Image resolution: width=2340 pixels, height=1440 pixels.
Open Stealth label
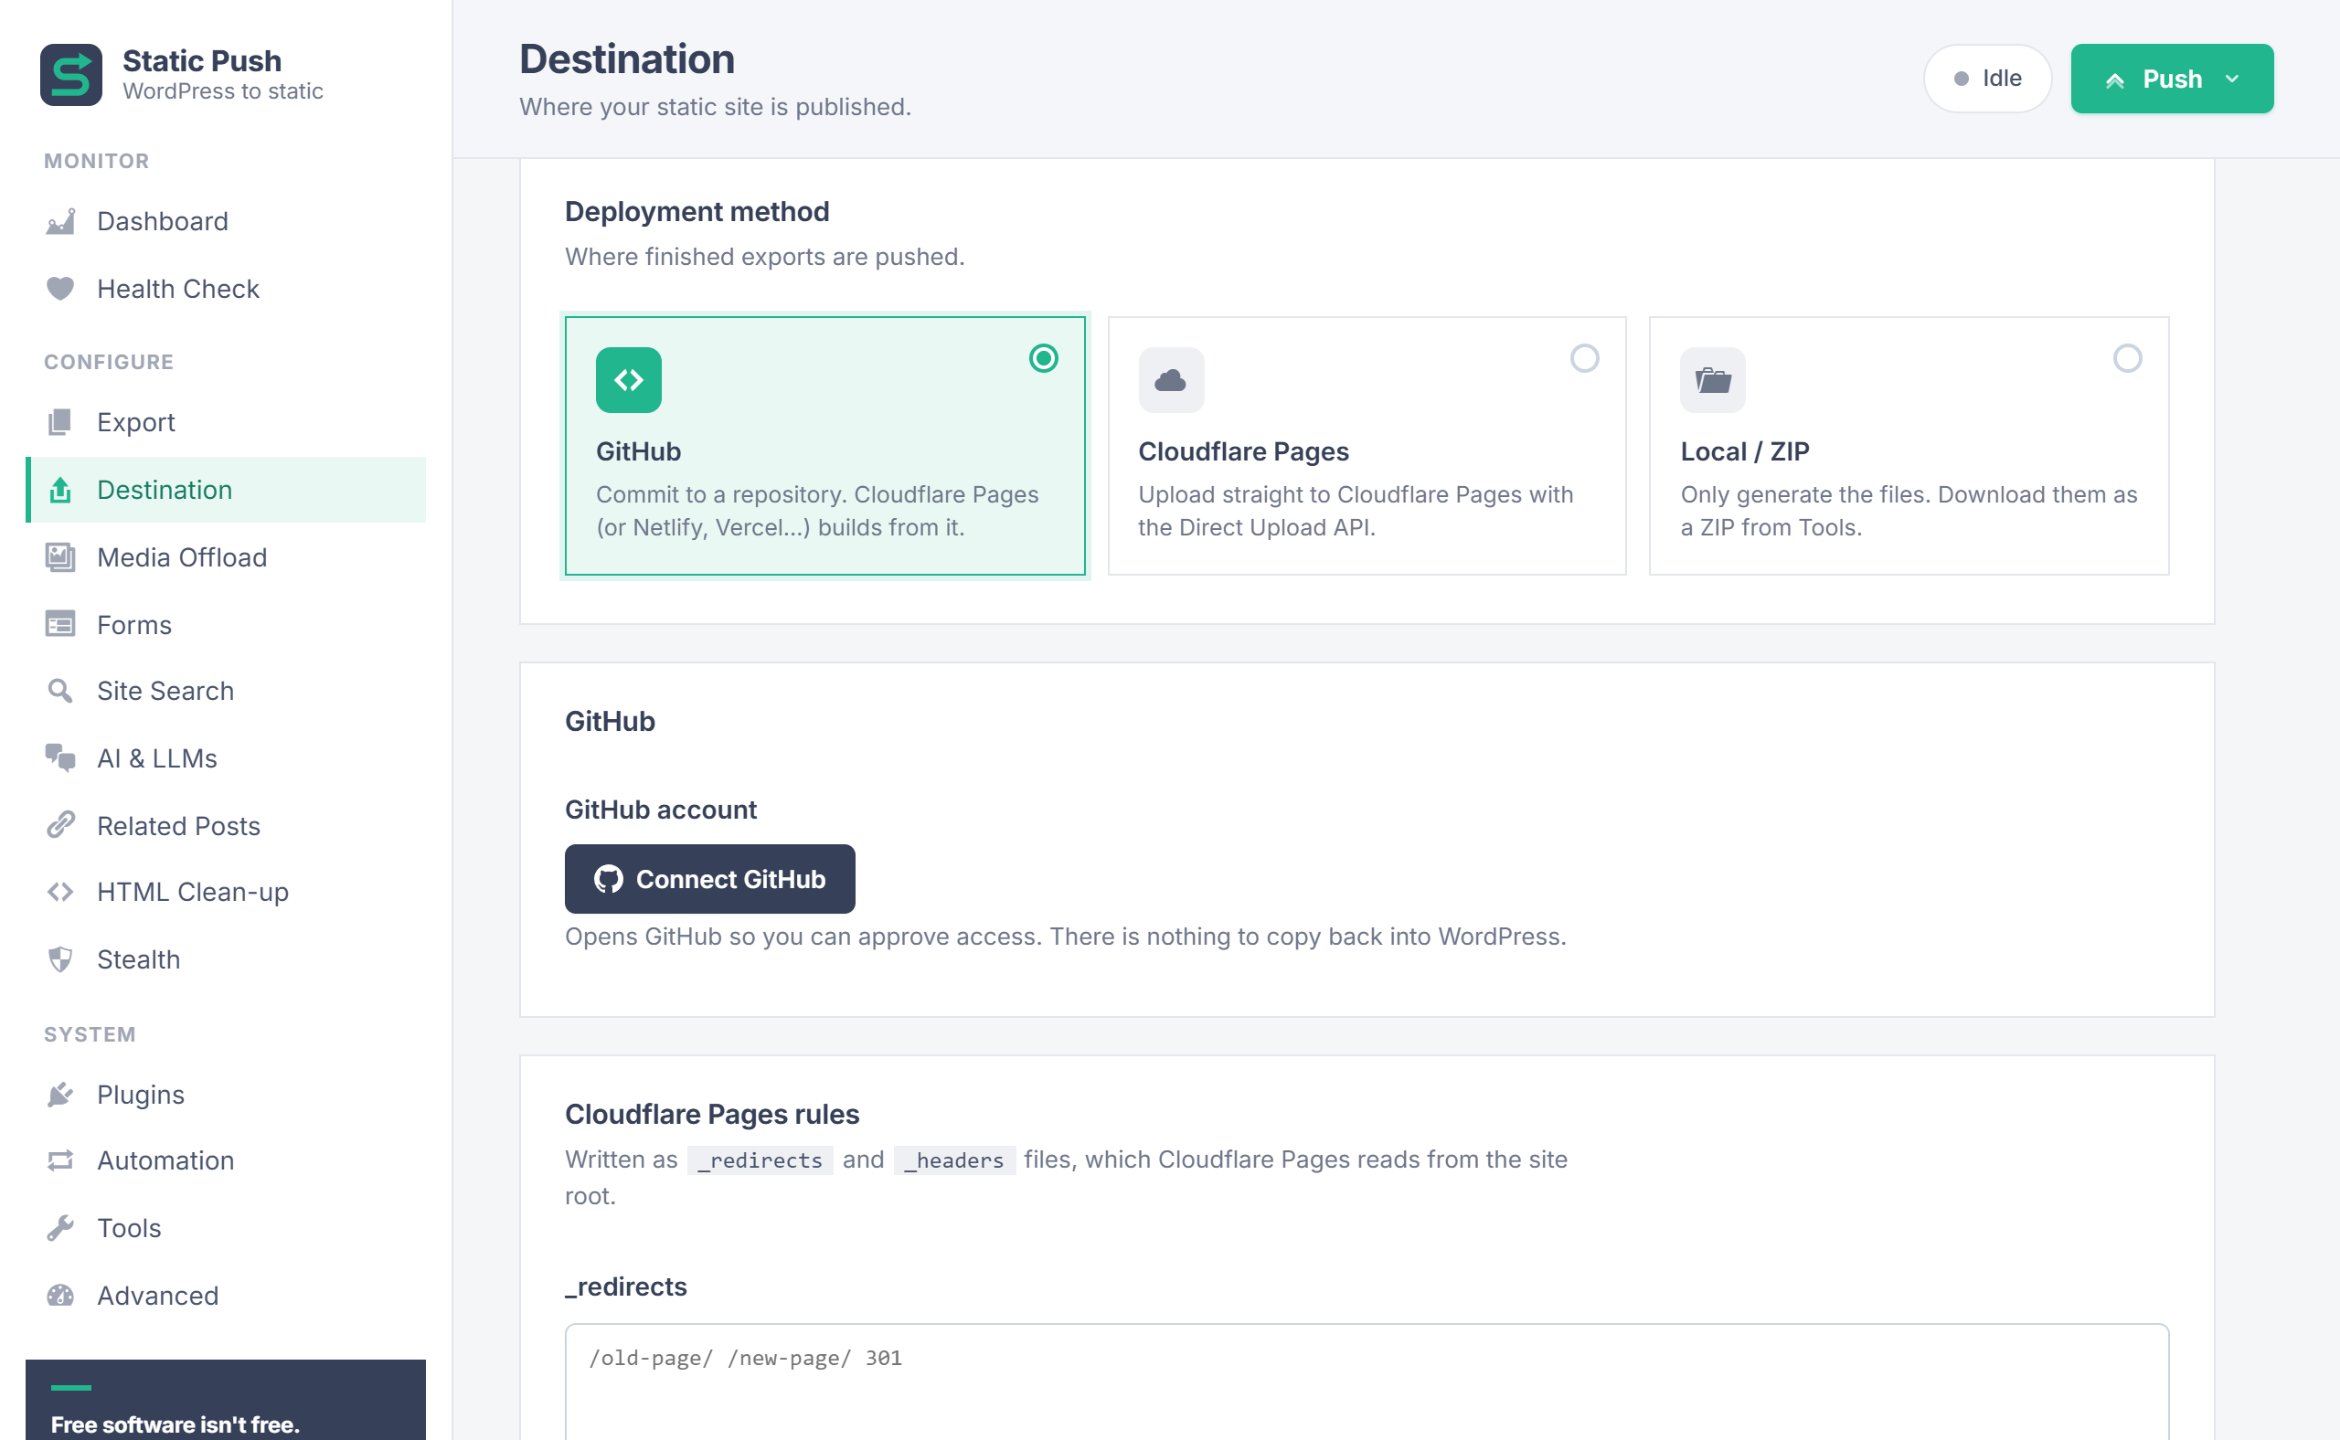pyautogui.click(x=139, y=959)
